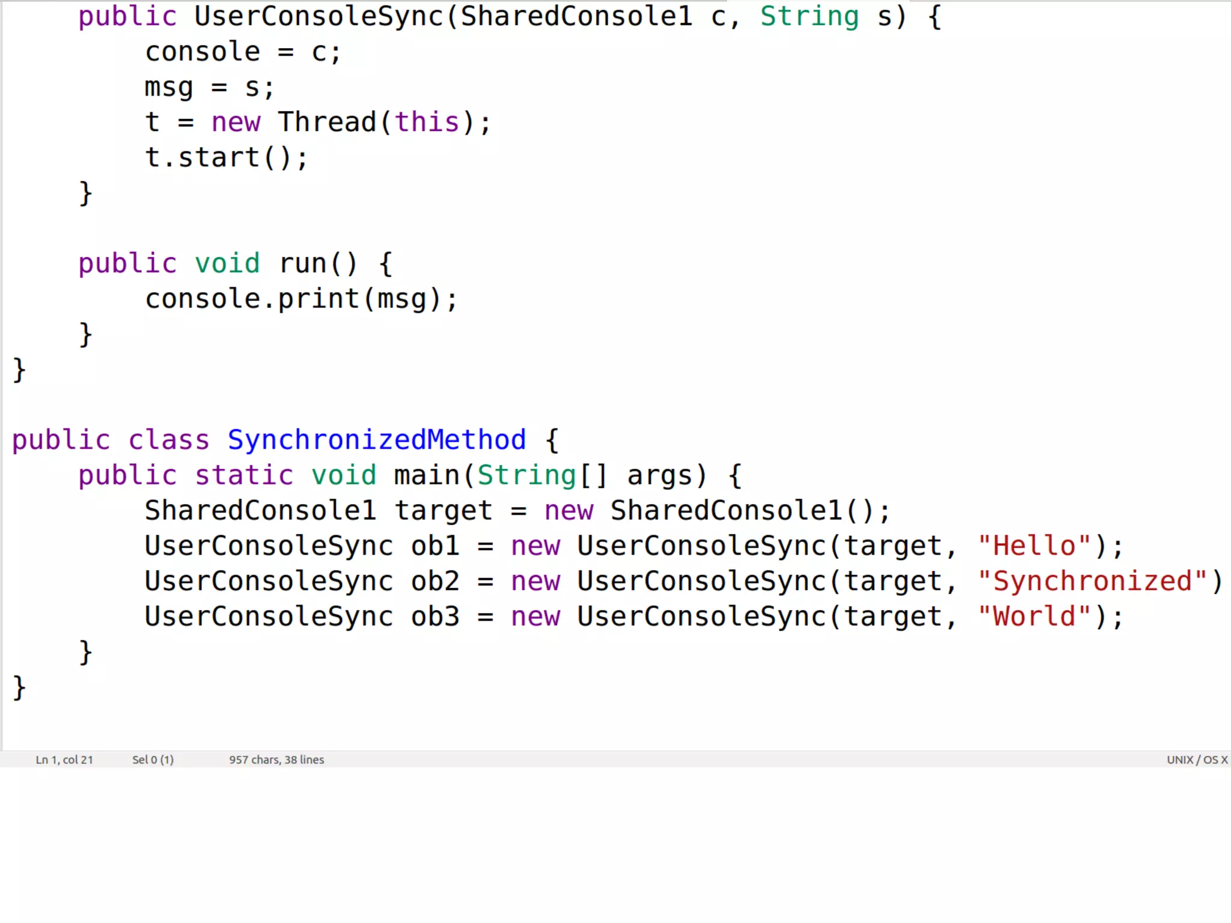The image size is (1231, 923).
Task: Click the "Hello" string literal
Action: click(1034, 546)
